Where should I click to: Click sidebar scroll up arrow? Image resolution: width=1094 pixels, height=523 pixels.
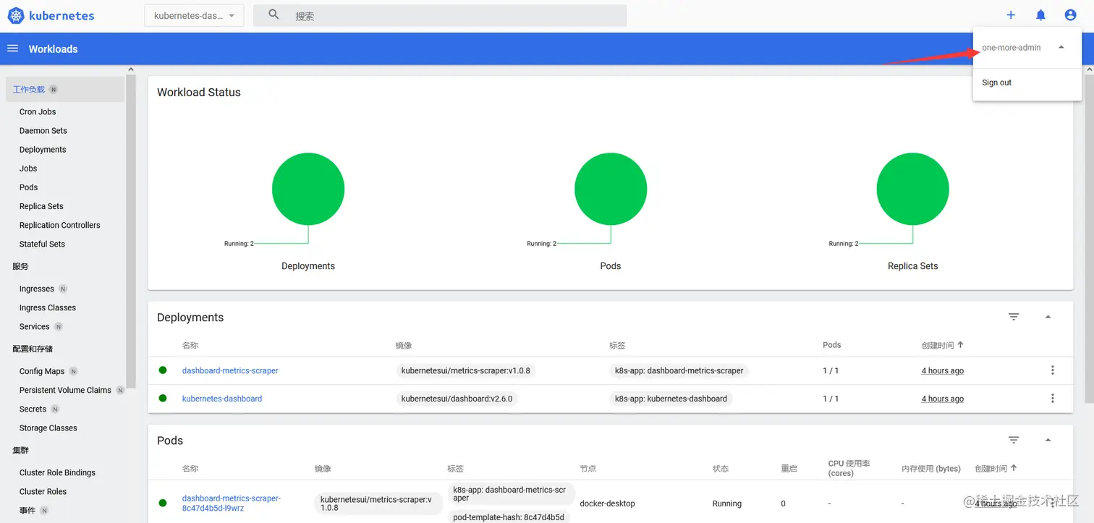coord(131,69)
